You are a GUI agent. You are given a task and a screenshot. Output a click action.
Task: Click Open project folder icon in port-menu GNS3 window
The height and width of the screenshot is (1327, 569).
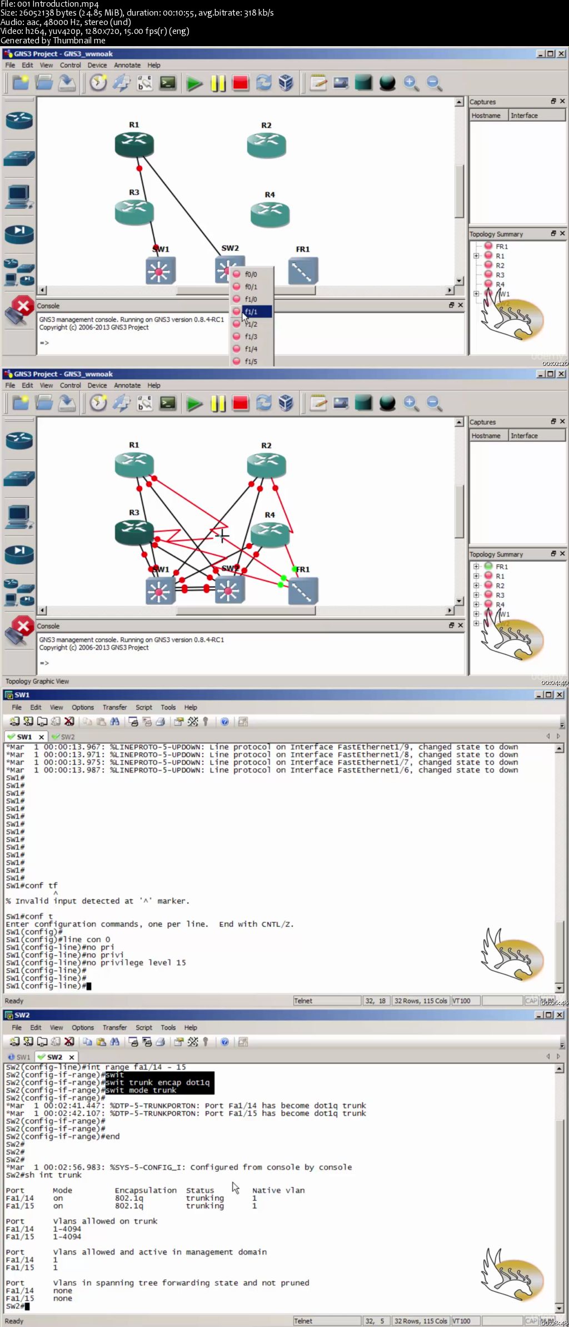(43, 83)
